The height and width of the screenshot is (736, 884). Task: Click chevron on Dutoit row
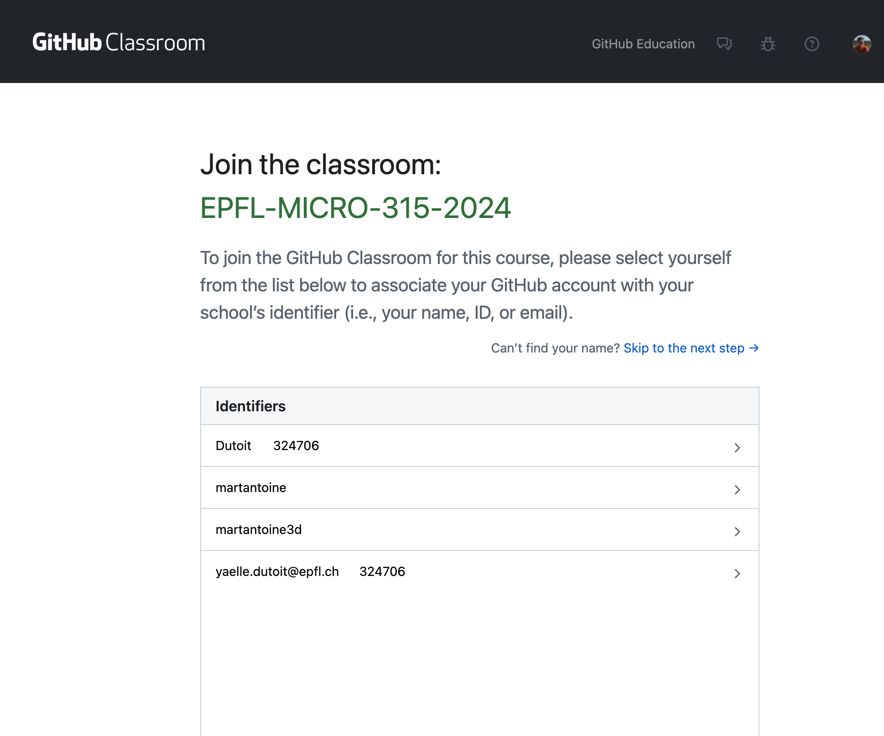click(737, 447)
